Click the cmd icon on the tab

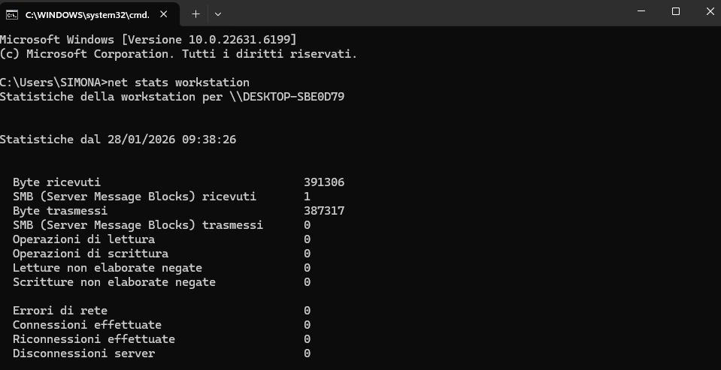tap(12, 15)
